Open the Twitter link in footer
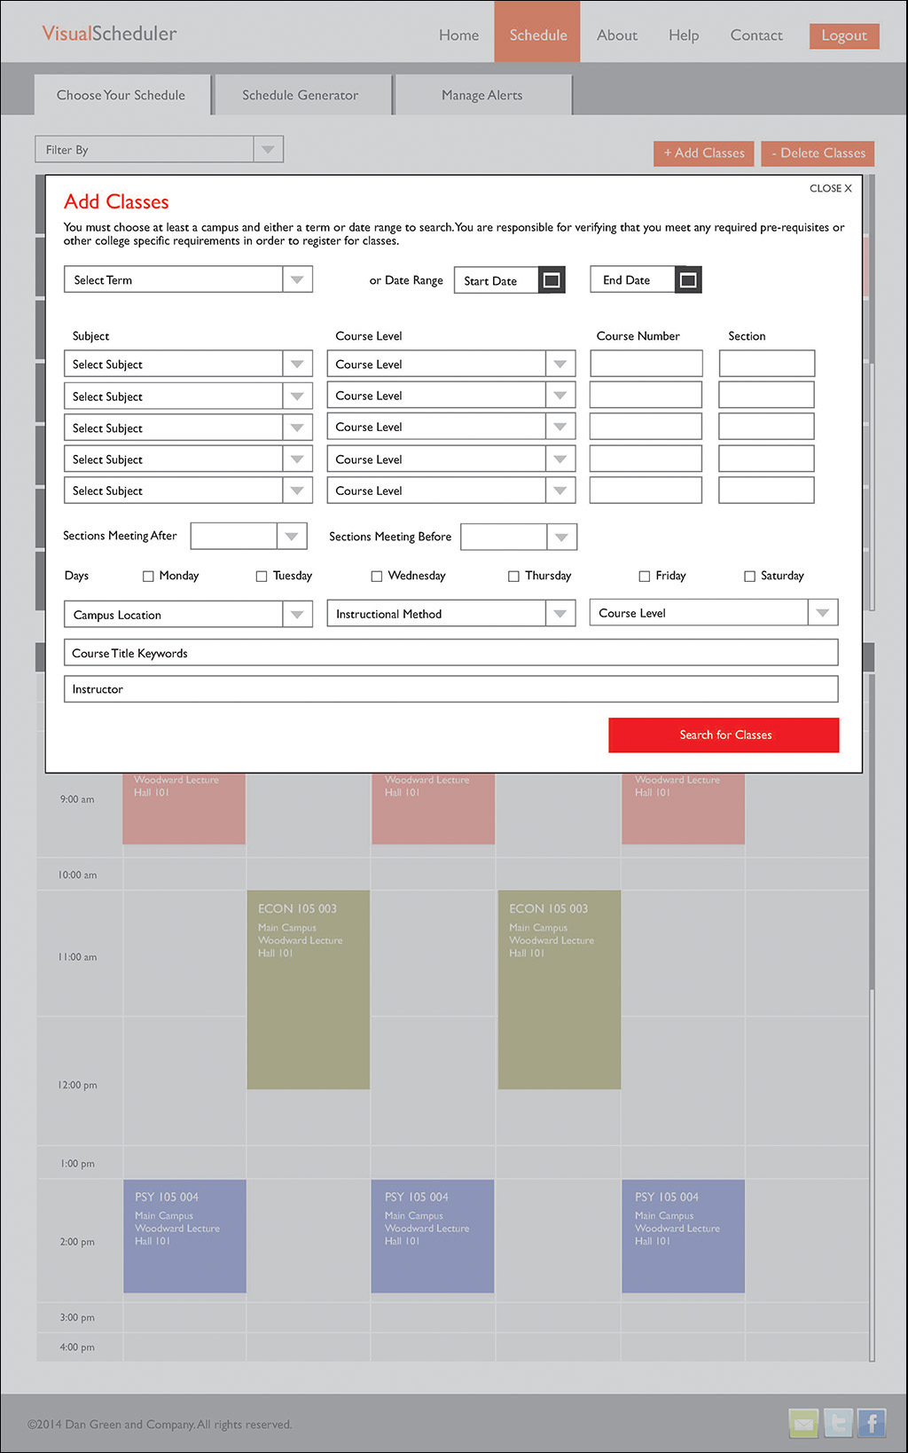This screenshot has width=908, height=1453. (x=838, y=1424)
